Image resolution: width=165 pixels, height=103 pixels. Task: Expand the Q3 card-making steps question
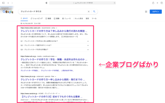click(55, 50)
